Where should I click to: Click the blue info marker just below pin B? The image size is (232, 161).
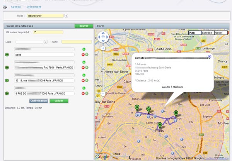[175, 120]
